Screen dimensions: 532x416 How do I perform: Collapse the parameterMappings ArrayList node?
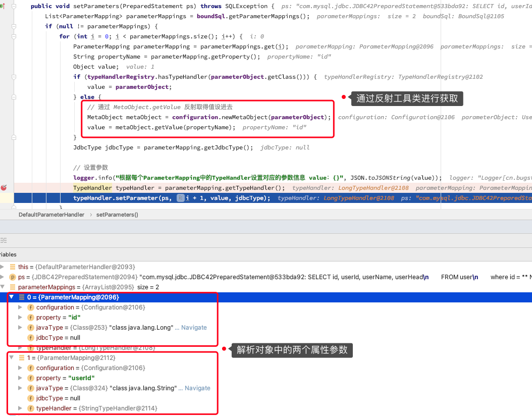(x=3, y=287)
